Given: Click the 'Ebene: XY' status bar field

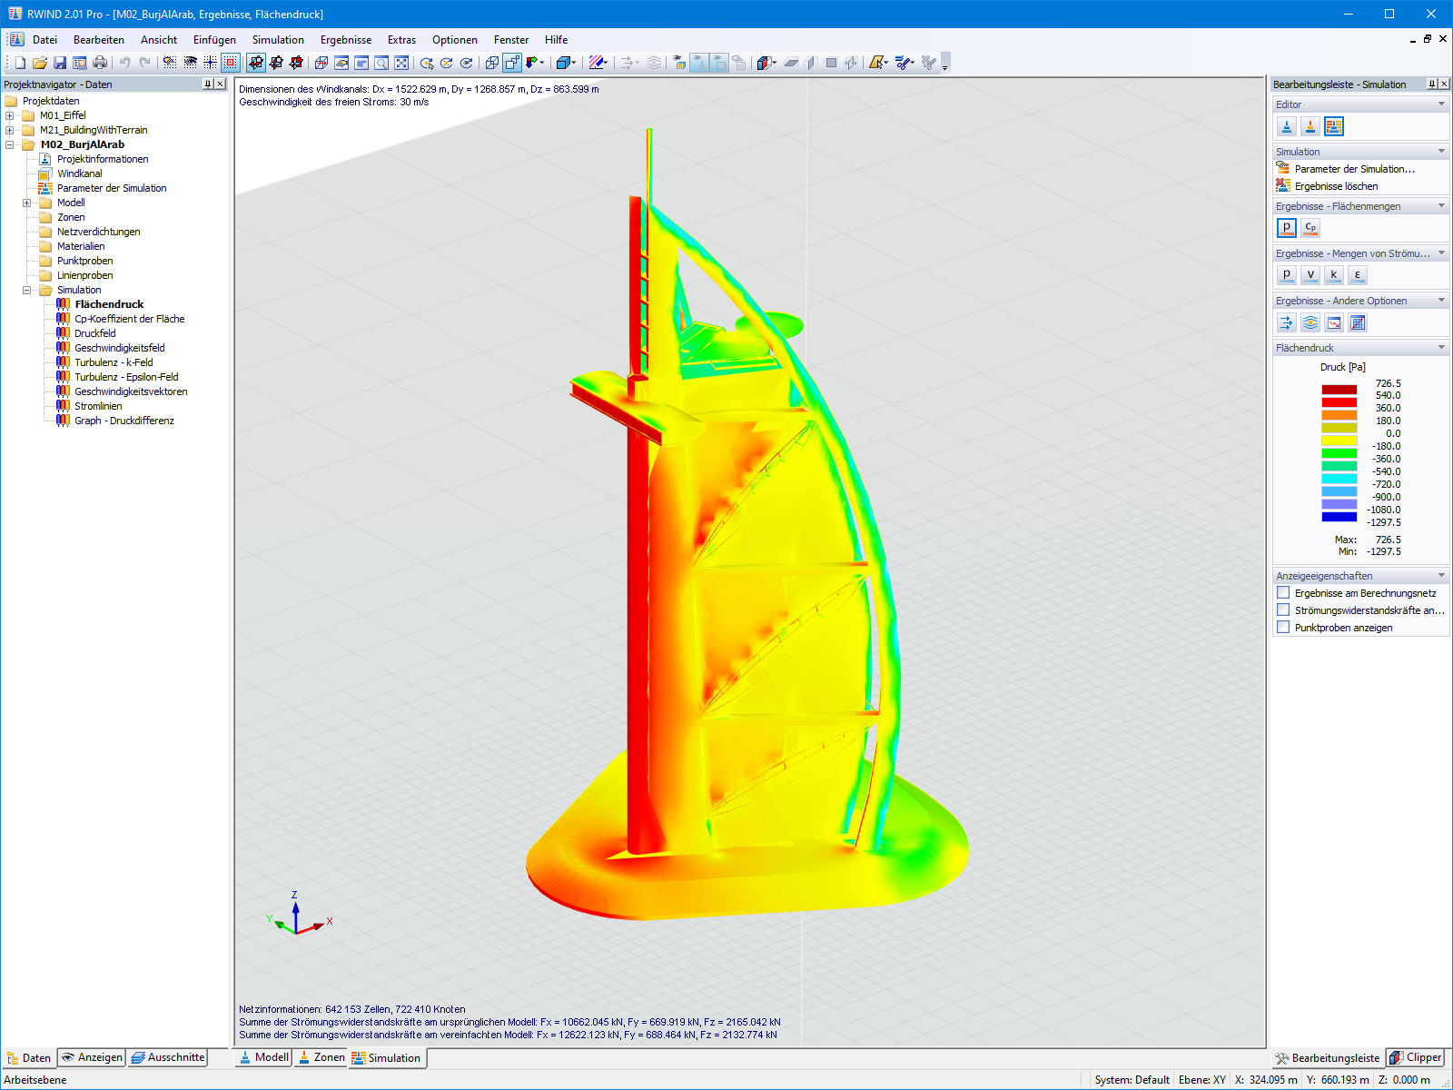Looking at the screenshot, I should (1201, 1080).
